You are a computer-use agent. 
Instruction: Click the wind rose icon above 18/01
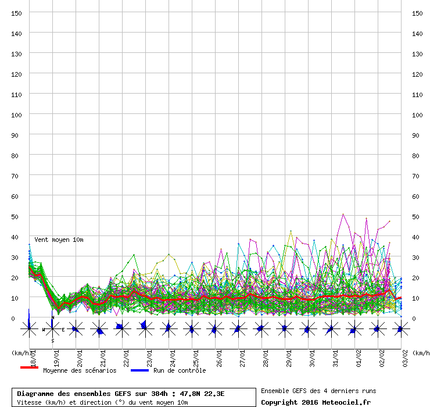click(x=29, y=329)
